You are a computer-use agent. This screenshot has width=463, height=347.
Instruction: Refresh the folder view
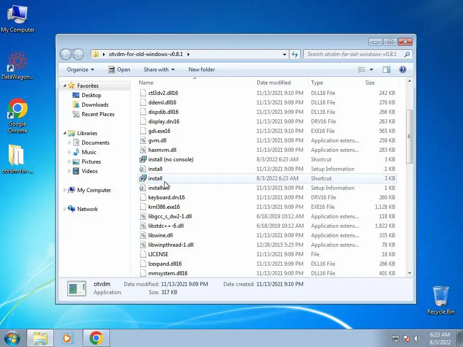tap(295, 54)
